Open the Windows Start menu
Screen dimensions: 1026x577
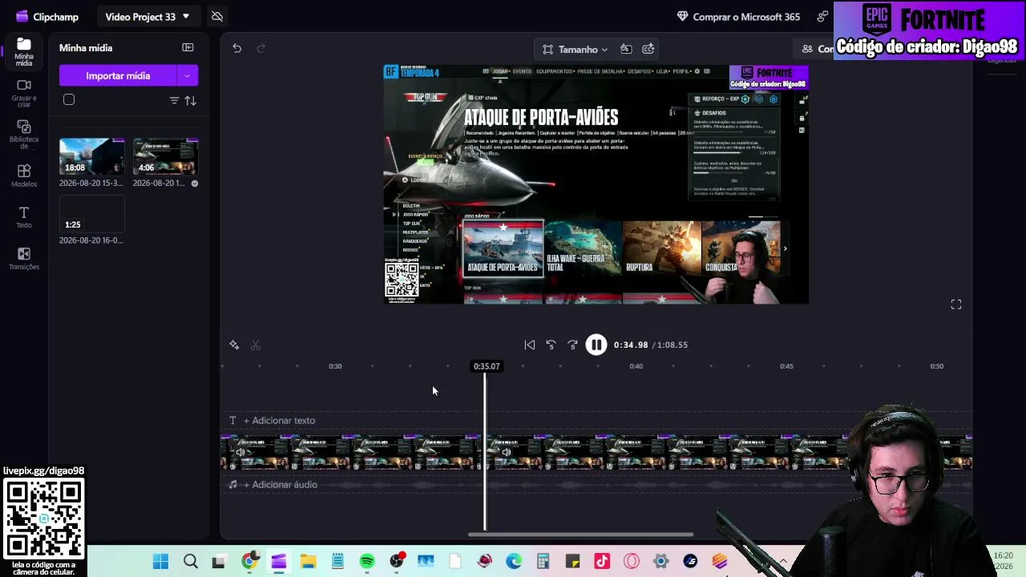click(160, 561)
